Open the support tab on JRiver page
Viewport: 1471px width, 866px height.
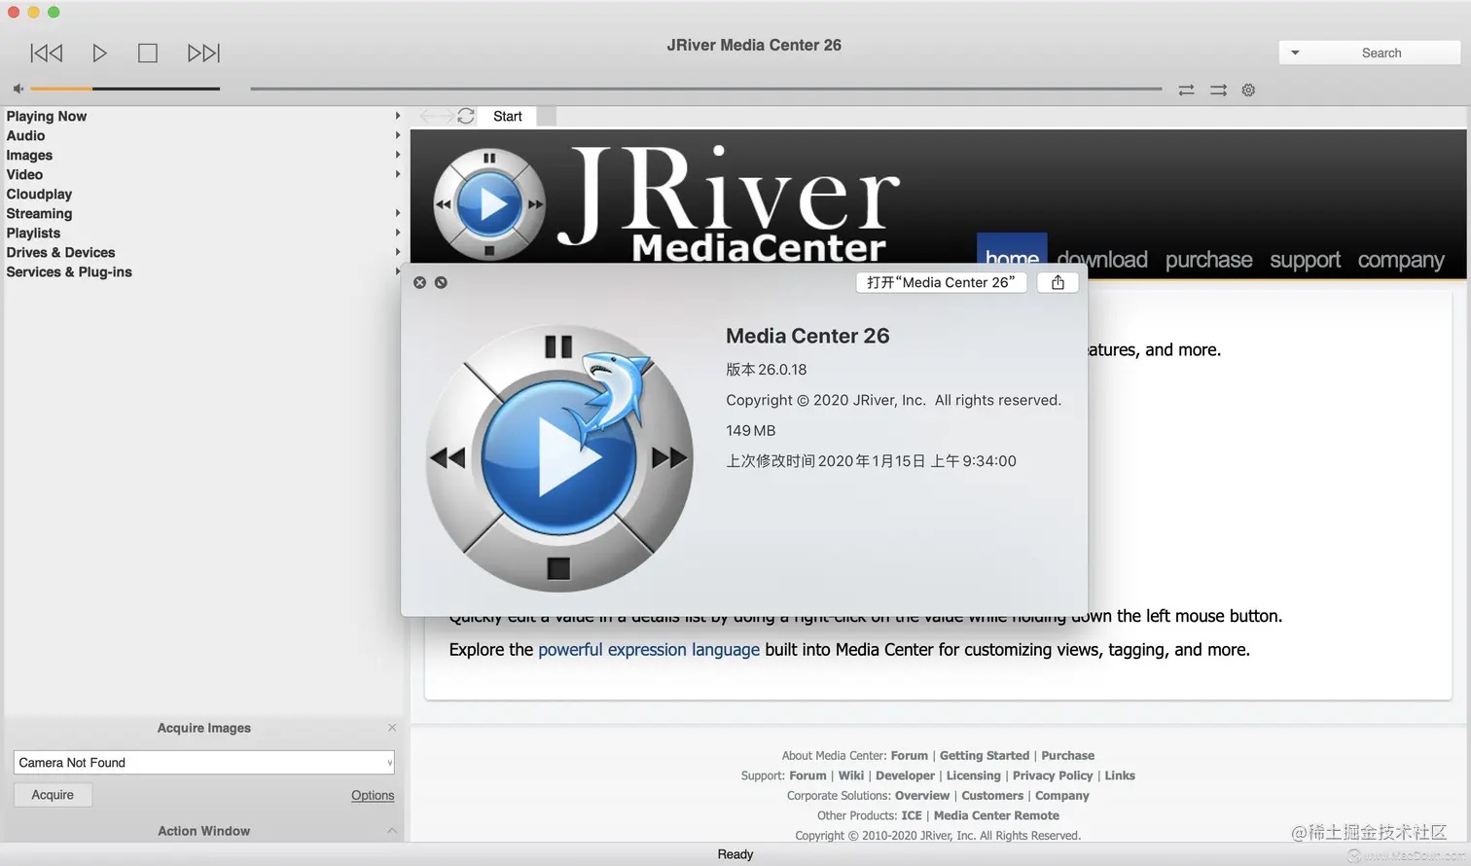click(x=1305, y=260)
